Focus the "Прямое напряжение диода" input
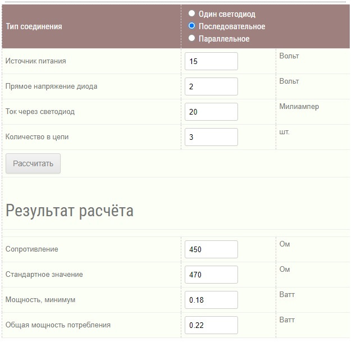The width and height of the screenshot is (352, 342). [211, 86]
